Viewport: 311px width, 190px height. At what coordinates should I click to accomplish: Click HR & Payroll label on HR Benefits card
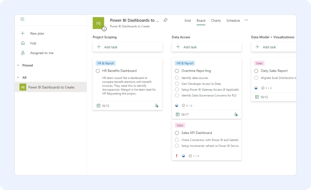click(x=105, y=63)
